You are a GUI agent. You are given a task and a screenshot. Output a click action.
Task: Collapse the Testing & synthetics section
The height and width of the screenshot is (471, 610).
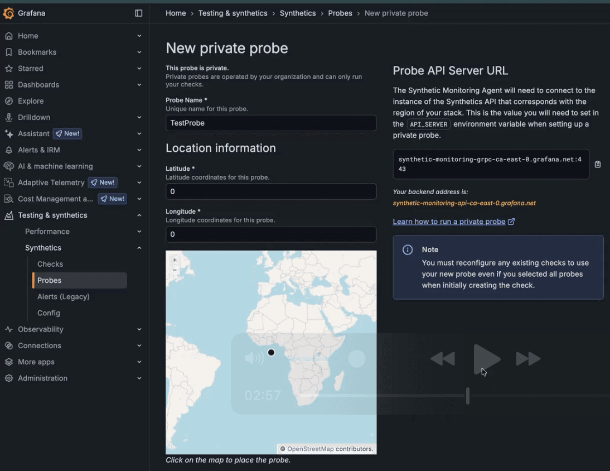coord(139,215)
